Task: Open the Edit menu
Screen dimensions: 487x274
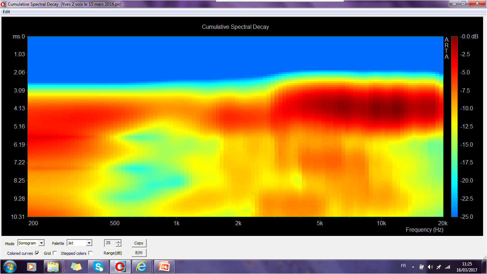Action: tap(6, 12)
